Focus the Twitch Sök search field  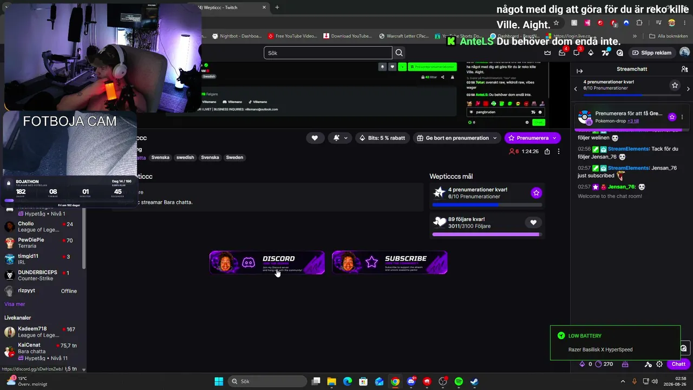328,53
